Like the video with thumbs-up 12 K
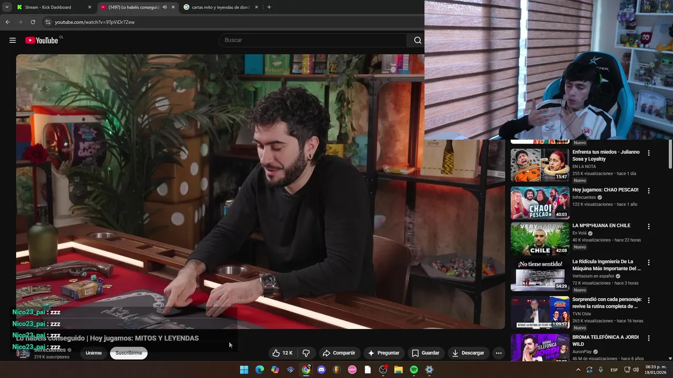This screenshot has width=673, height=378. [282, 353]
